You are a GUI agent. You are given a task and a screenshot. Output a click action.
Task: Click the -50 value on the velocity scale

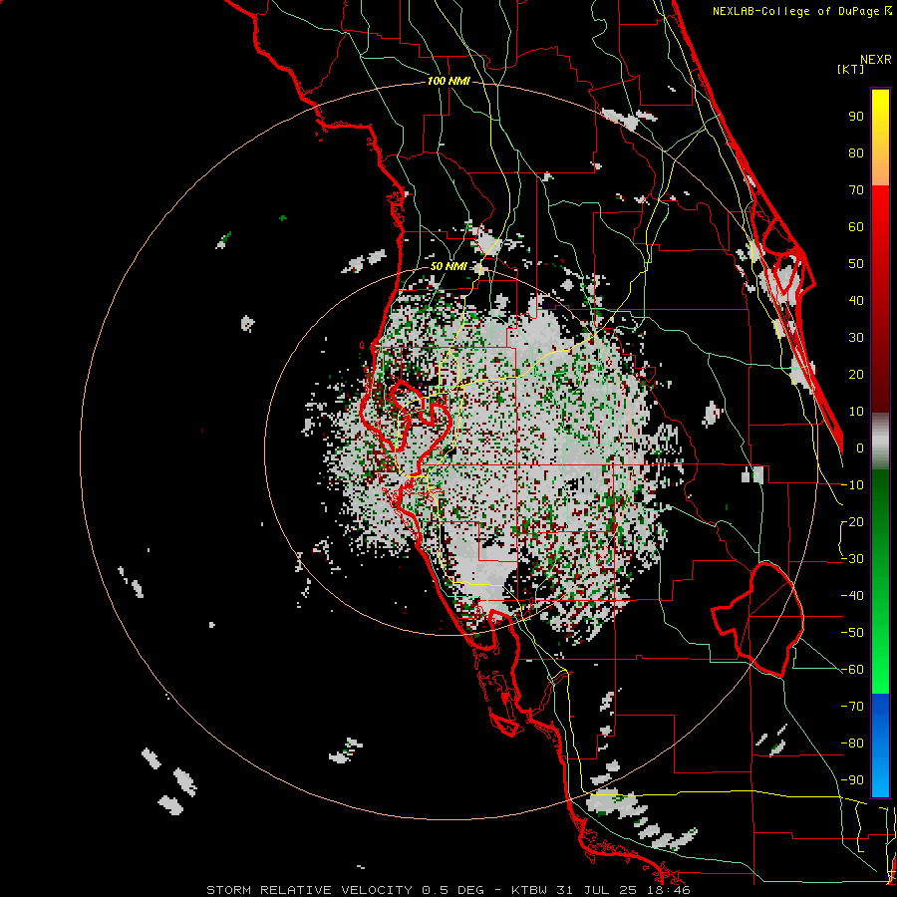[x=852, y=633]
